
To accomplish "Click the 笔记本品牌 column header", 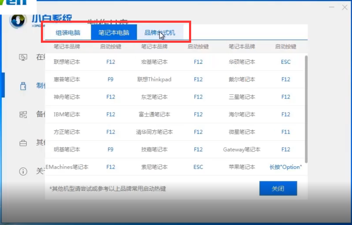I will pos(67,46).
